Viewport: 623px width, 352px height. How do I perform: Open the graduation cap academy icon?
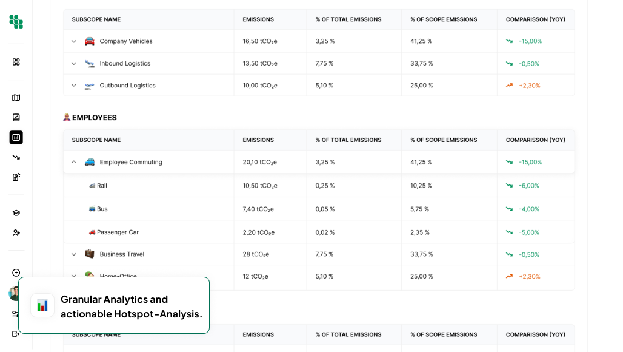16,213
